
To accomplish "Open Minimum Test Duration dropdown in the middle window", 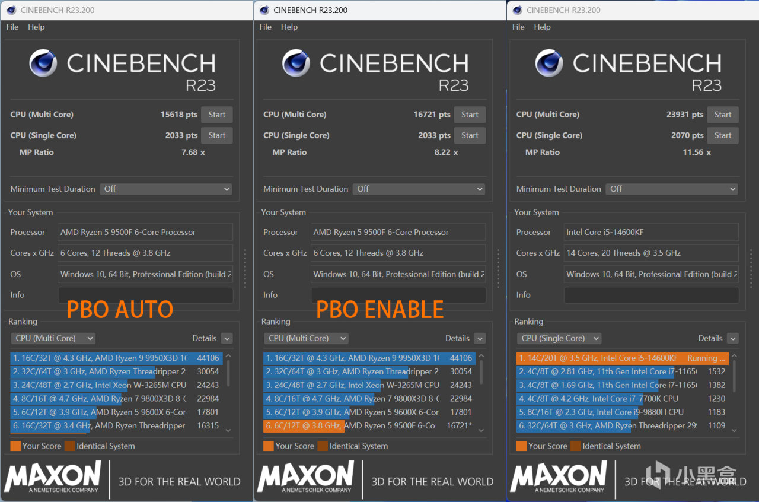I will click(419, 189).
